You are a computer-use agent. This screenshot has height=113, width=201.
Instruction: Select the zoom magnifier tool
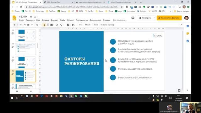pos(37,25)
